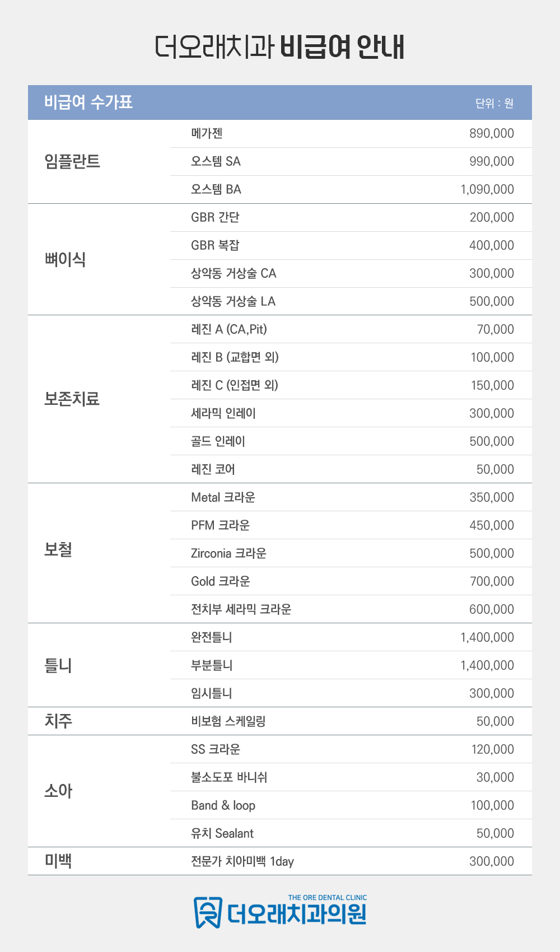Select the Zirconia 크라운 item
The width and height of the screenshot is (560, 952).
tap(228, 553)
